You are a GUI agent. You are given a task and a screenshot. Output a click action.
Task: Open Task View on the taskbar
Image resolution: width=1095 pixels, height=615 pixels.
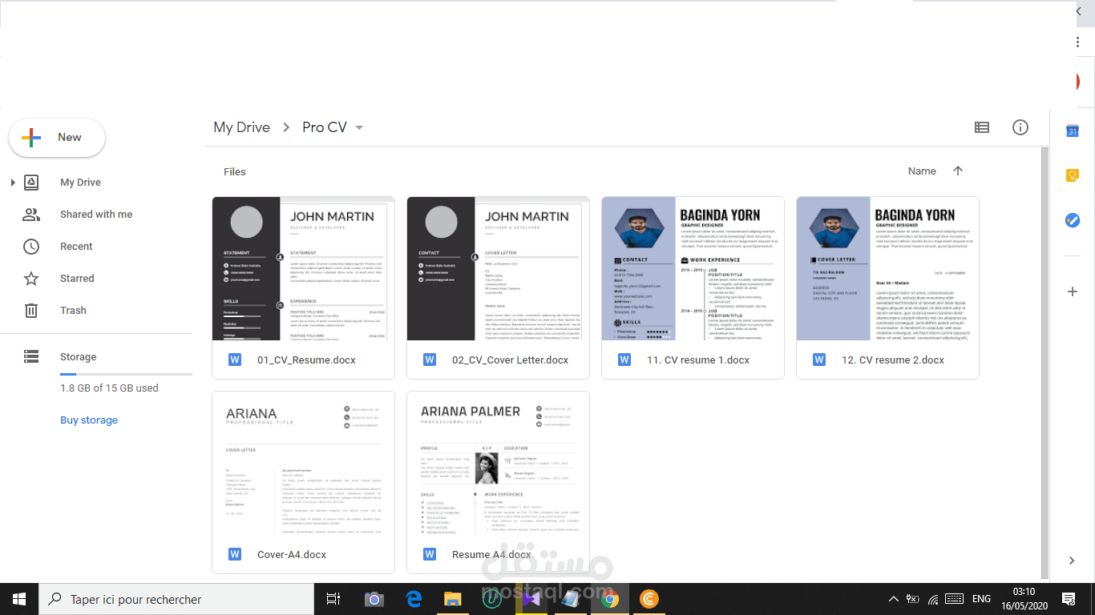pyautogui.click(x=333, y=599)
